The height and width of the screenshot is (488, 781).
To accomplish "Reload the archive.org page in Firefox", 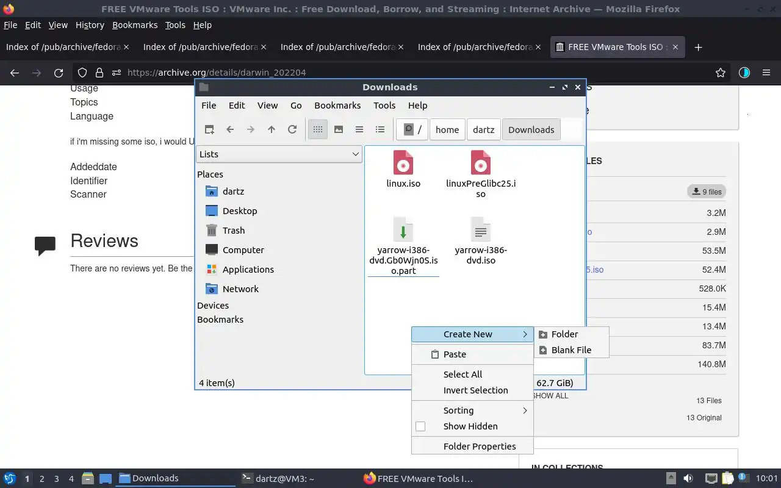I will 59,73.
